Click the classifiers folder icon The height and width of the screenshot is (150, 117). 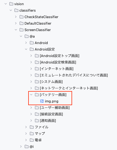[x=16, y=10]
